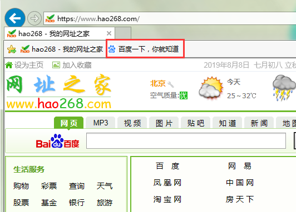
Task: Open the 天气 link
Action: tap(105, 186)
